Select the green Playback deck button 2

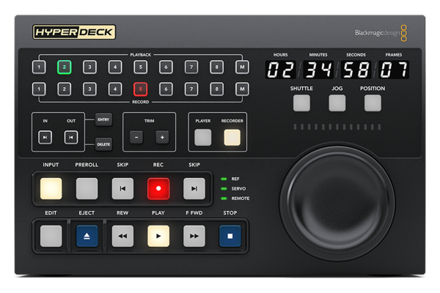[65, 67]
